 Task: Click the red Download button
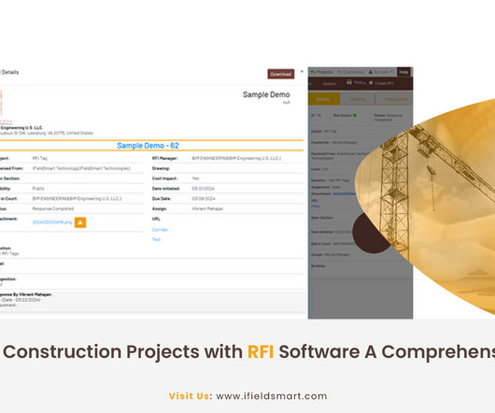[x=280, y=74]
